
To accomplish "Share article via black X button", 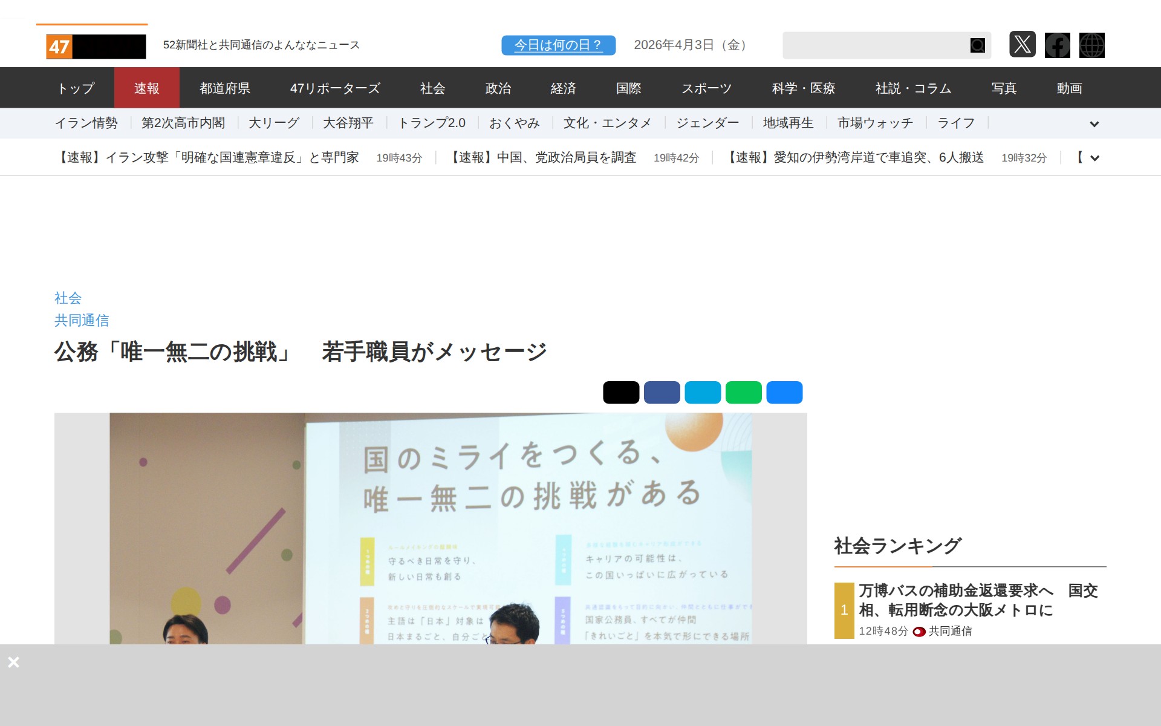I will pos(621,392).
